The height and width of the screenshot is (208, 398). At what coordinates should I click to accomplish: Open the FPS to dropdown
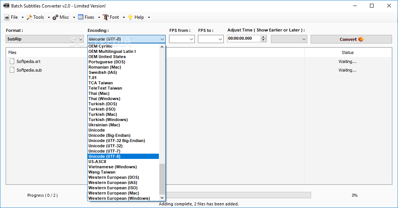pyautogui.click(x=211, y=39)
